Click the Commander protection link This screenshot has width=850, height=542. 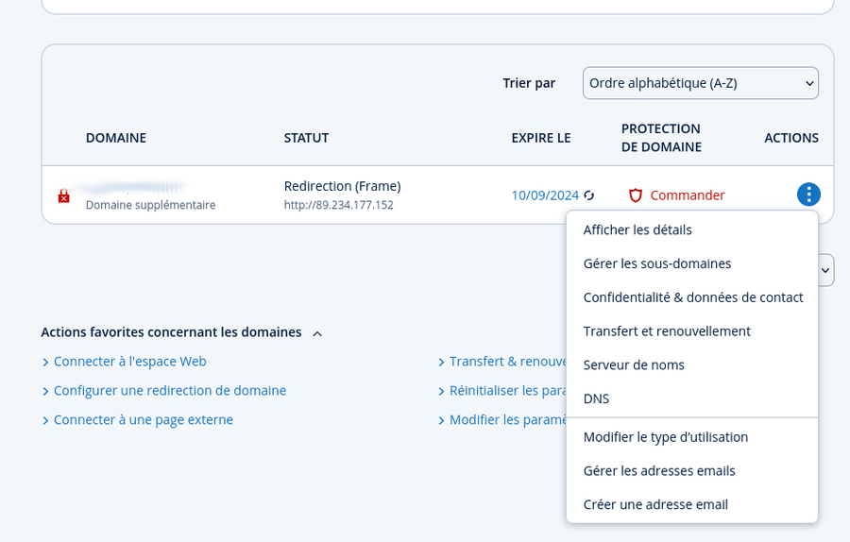coord(688,195)
